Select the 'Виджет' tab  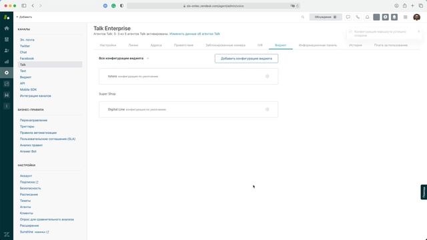pyautogui.click(x=280, y=45)
